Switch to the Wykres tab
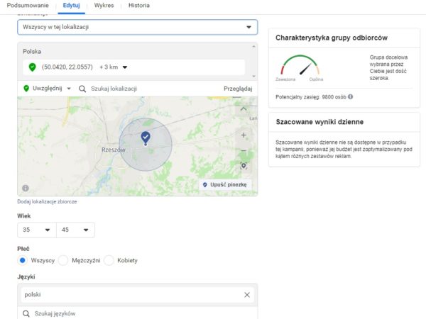Viewport: 426px width, 319px height. click(x=104, y=6)
